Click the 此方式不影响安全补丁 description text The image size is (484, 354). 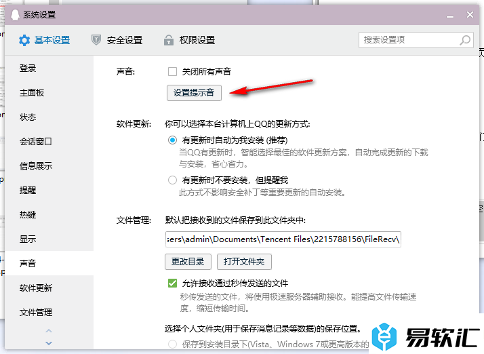click(x=262, y=193)
